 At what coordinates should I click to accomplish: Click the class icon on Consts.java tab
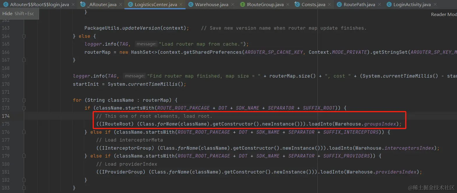pyautogui.click(x=297, y=4)
